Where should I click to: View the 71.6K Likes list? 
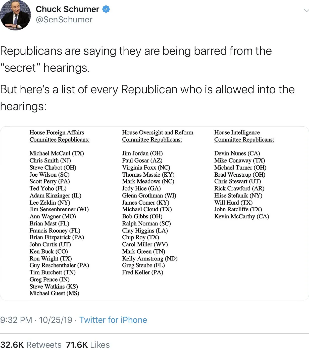[x=88, y=345]
